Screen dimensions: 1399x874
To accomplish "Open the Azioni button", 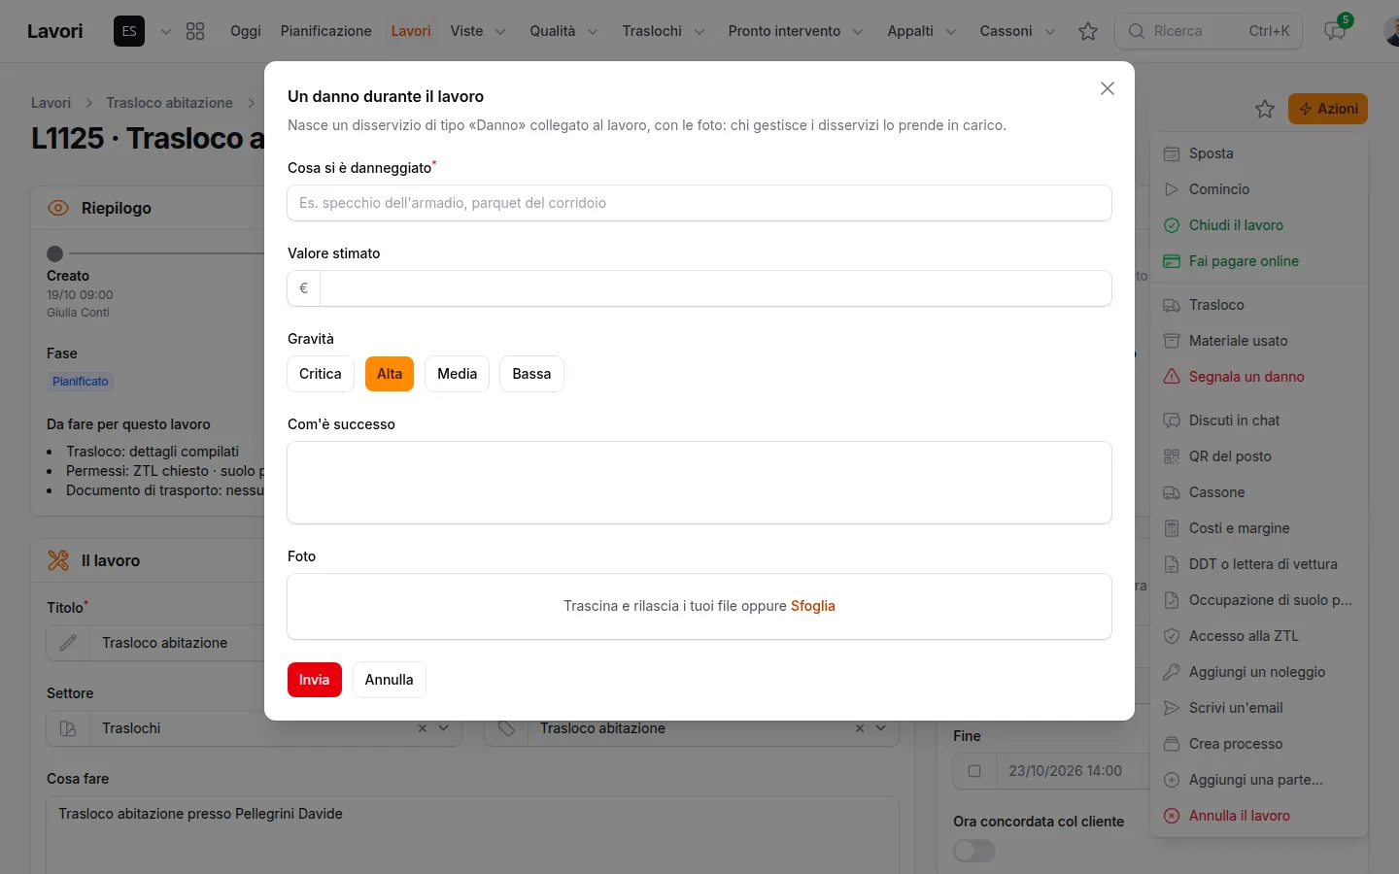I will pyautogui.click(x=1328, y=109).
